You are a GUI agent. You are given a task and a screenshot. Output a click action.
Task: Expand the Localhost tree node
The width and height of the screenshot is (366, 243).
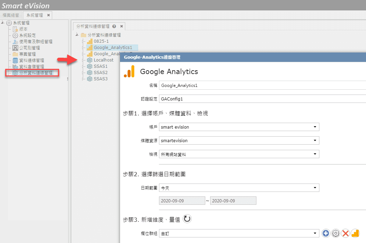(83, 60)
